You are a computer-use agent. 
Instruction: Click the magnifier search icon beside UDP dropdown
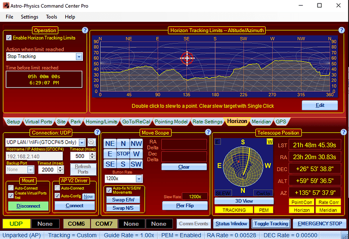pyautogui.click(x=92, y=142)
